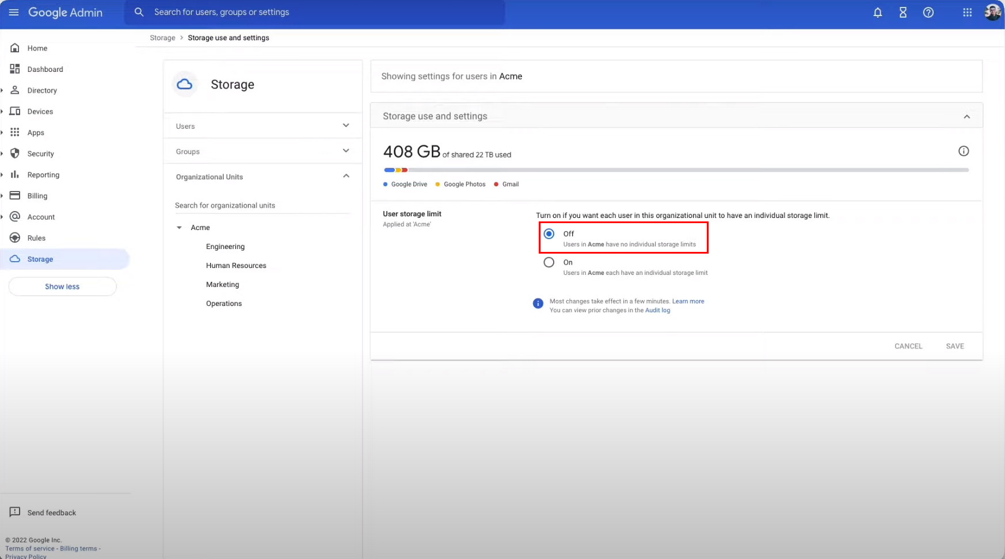Open the Help question mark icon
The width and height of the screenshot is (1005, 559).
point(928,13)
